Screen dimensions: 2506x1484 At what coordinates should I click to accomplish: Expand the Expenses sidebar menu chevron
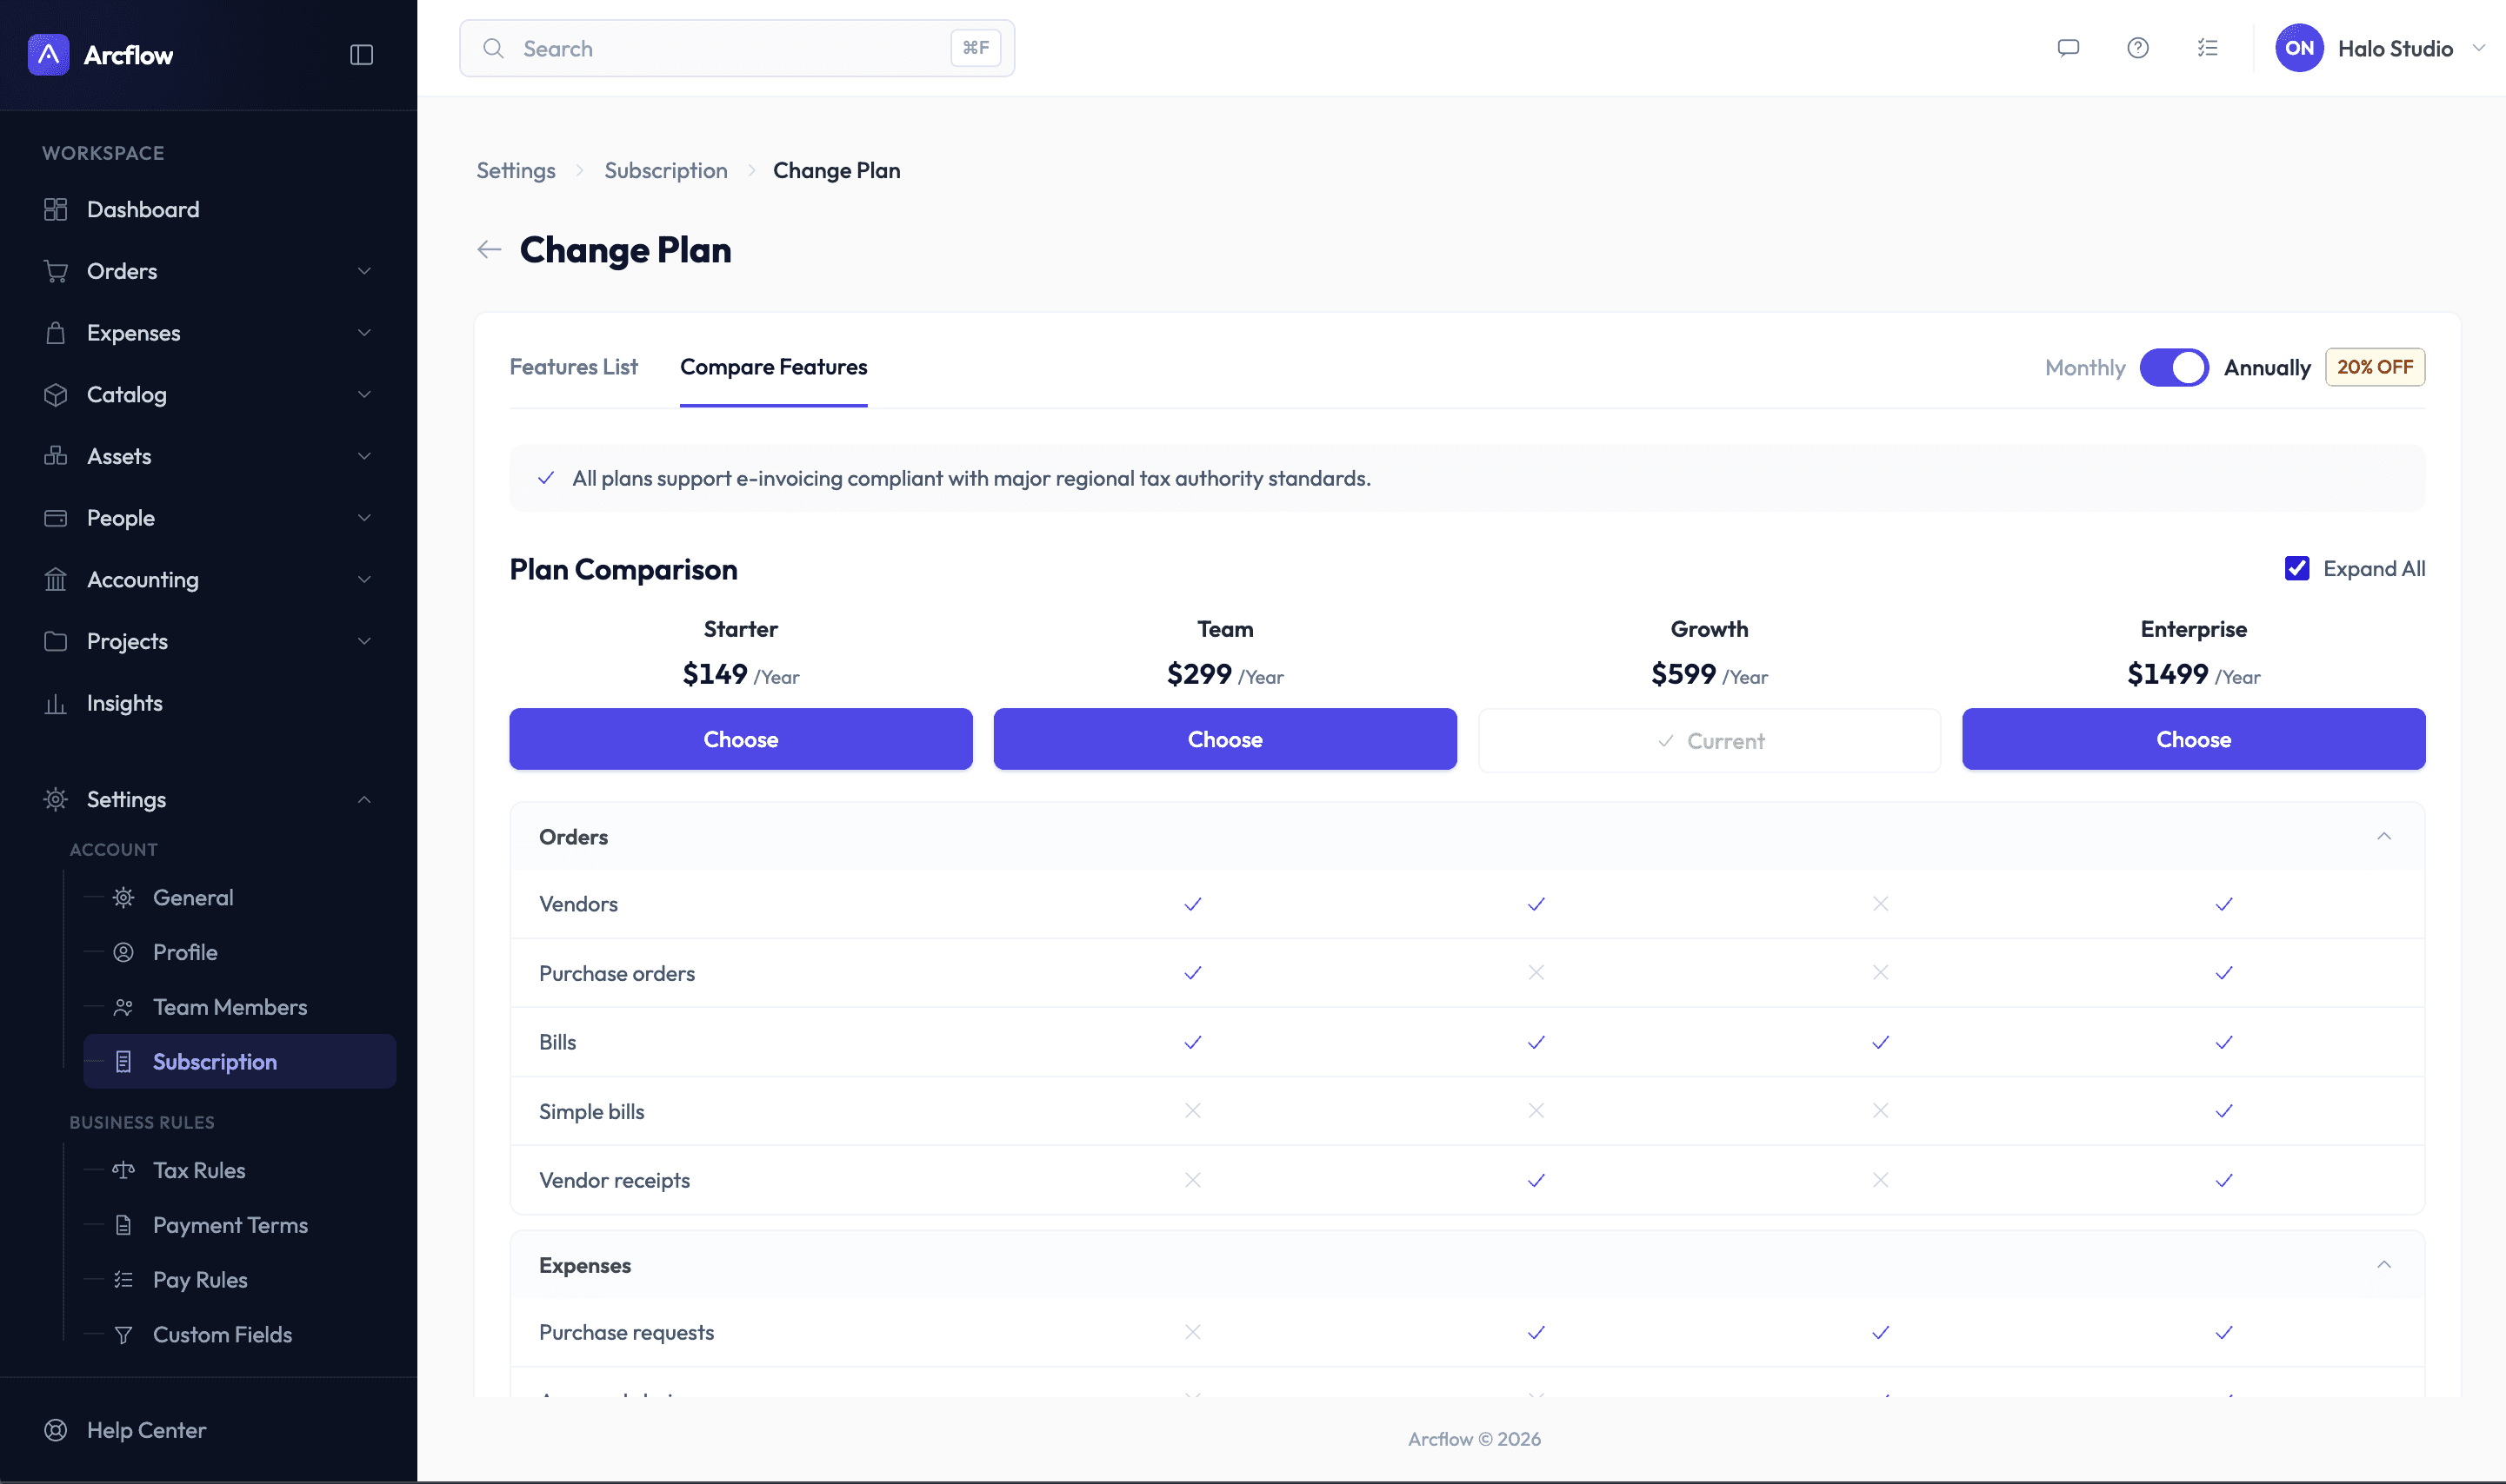[364, 333]
